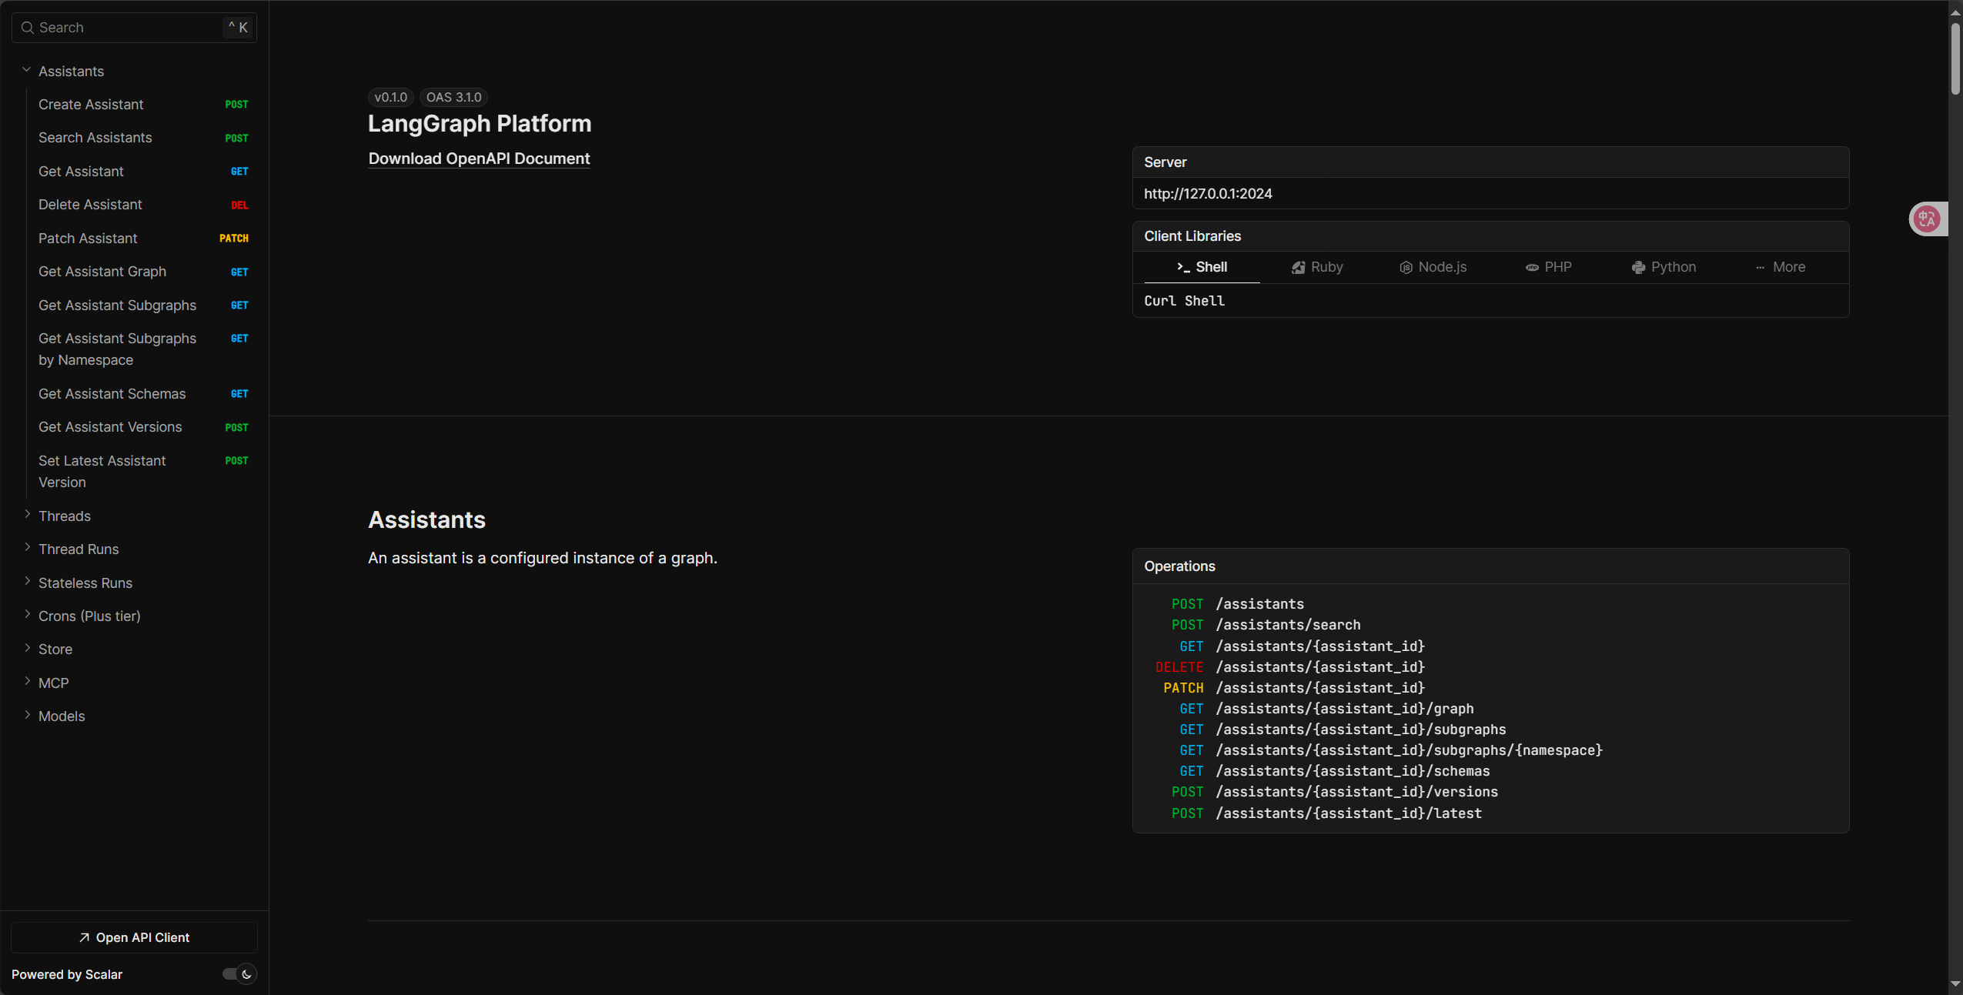
Task: Open Get Assistant Graph in sidebar
Action: tap(143, 272)
